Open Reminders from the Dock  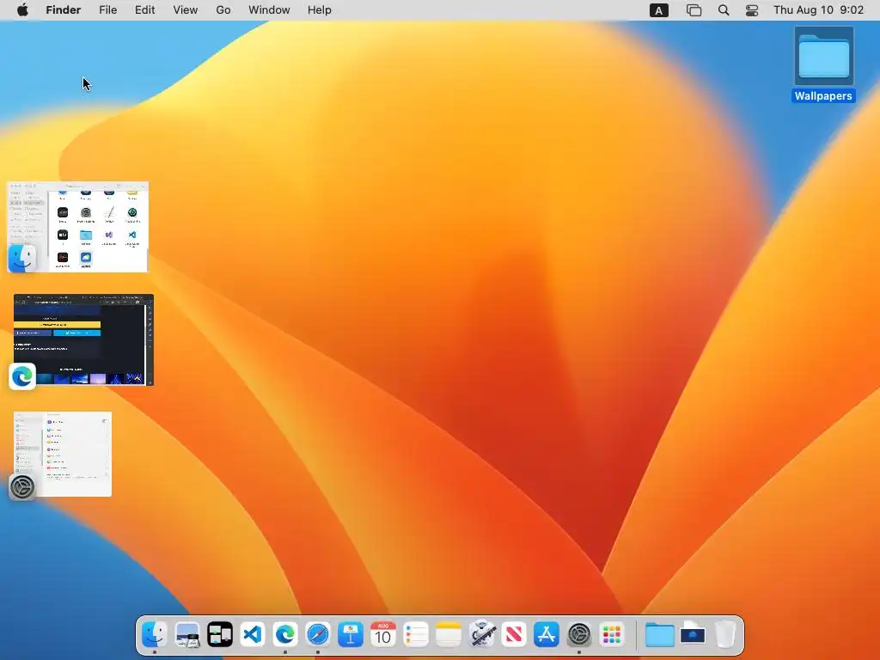pyautogui.click(x=416, y=635)
